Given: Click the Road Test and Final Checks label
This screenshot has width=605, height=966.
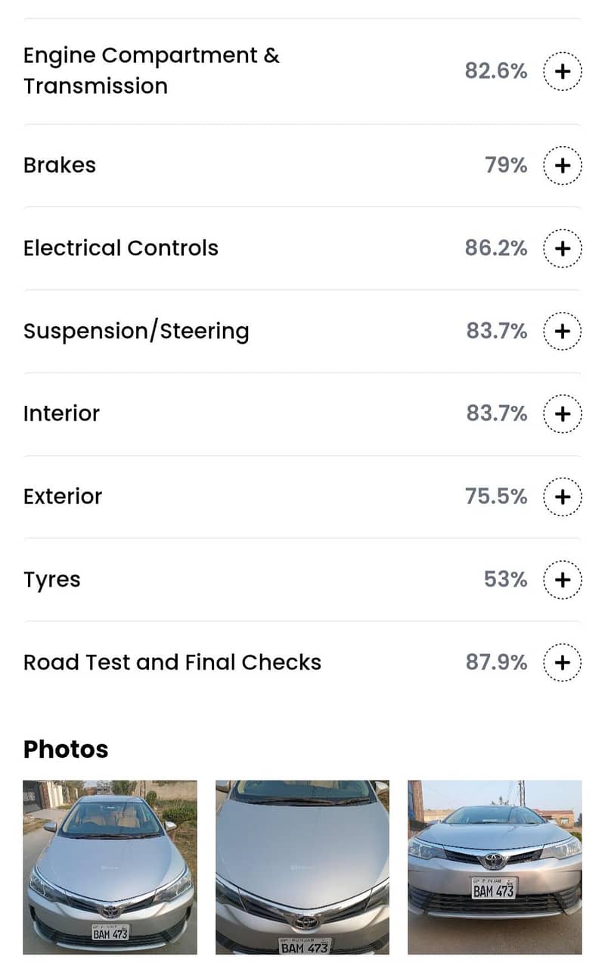Looking at the screenshot, I should pos(172,662).
